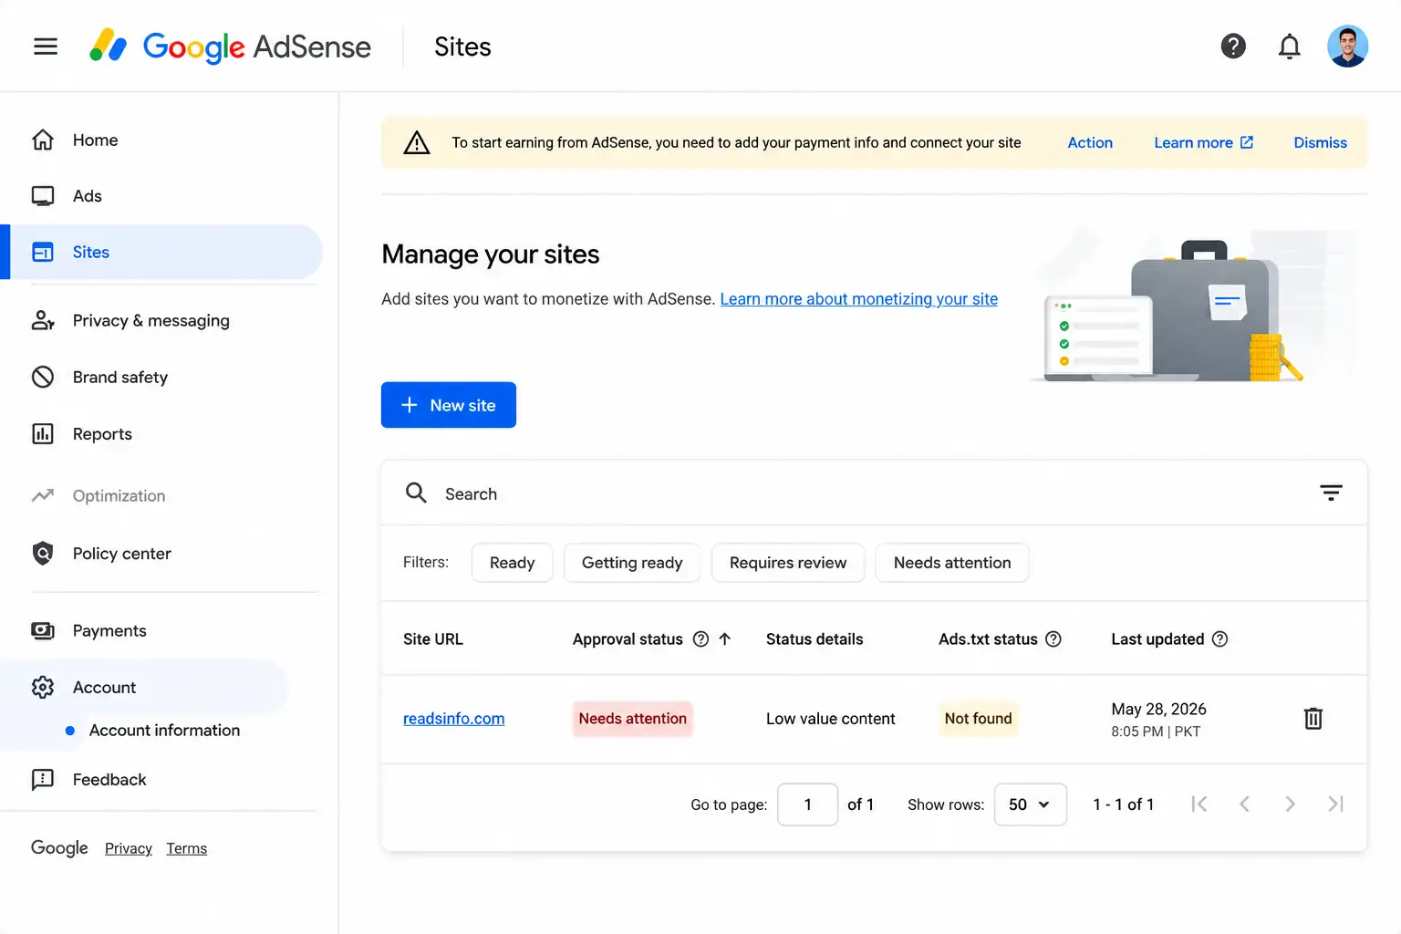
Task: Toggle the Getting ready filter chip
Action: pos(632,563)
